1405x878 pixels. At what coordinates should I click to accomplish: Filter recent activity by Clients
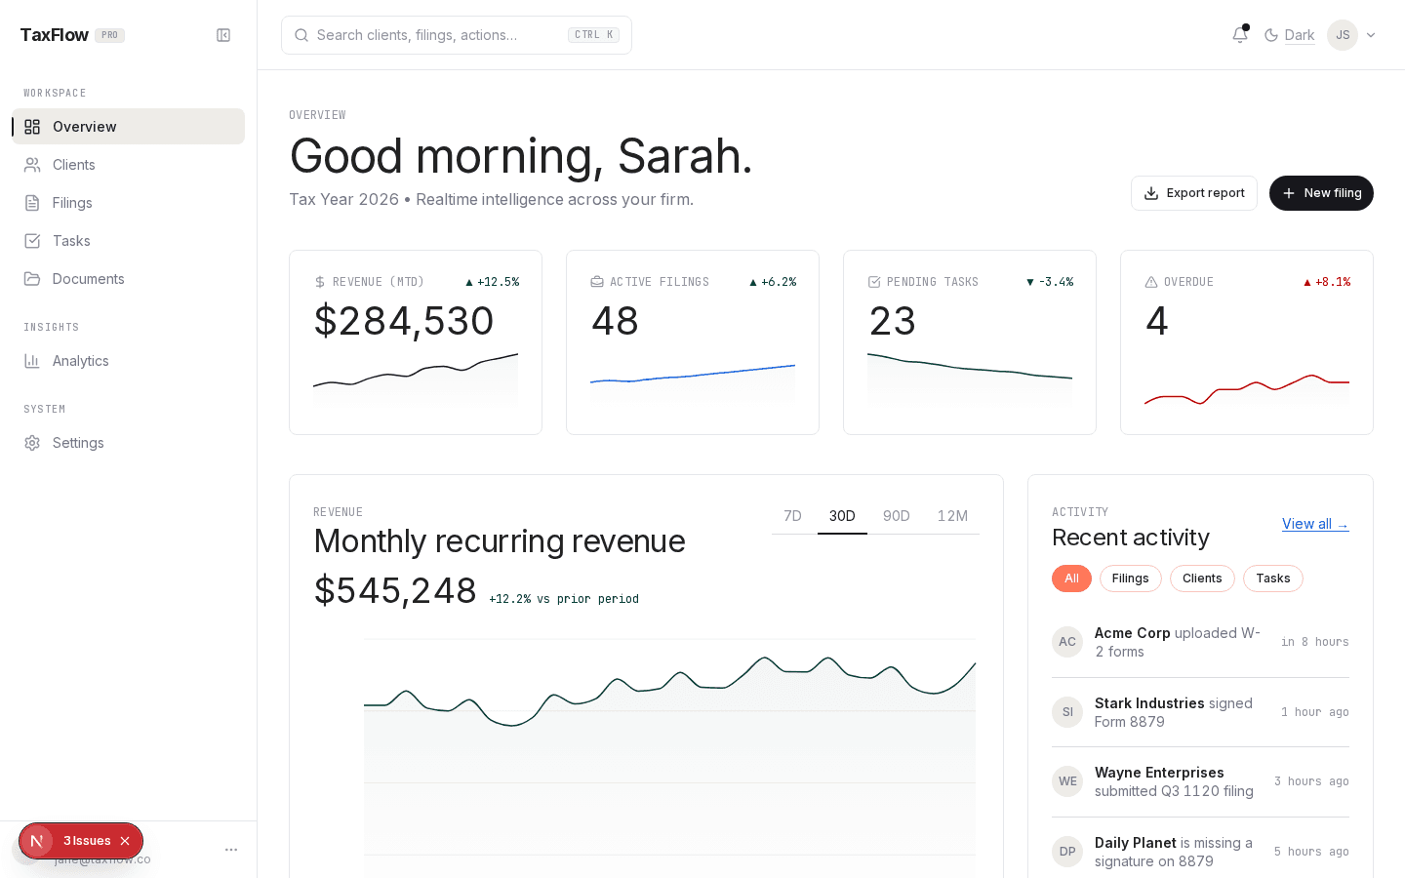point(1202,579)
